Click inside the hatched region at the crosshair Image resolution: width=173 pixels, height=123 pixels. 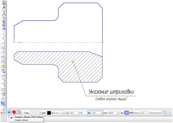coord(73,62)
